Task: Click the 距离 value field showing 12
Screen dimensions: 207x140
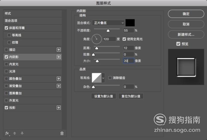Action: pyautogui.click(x=129, y=48)
